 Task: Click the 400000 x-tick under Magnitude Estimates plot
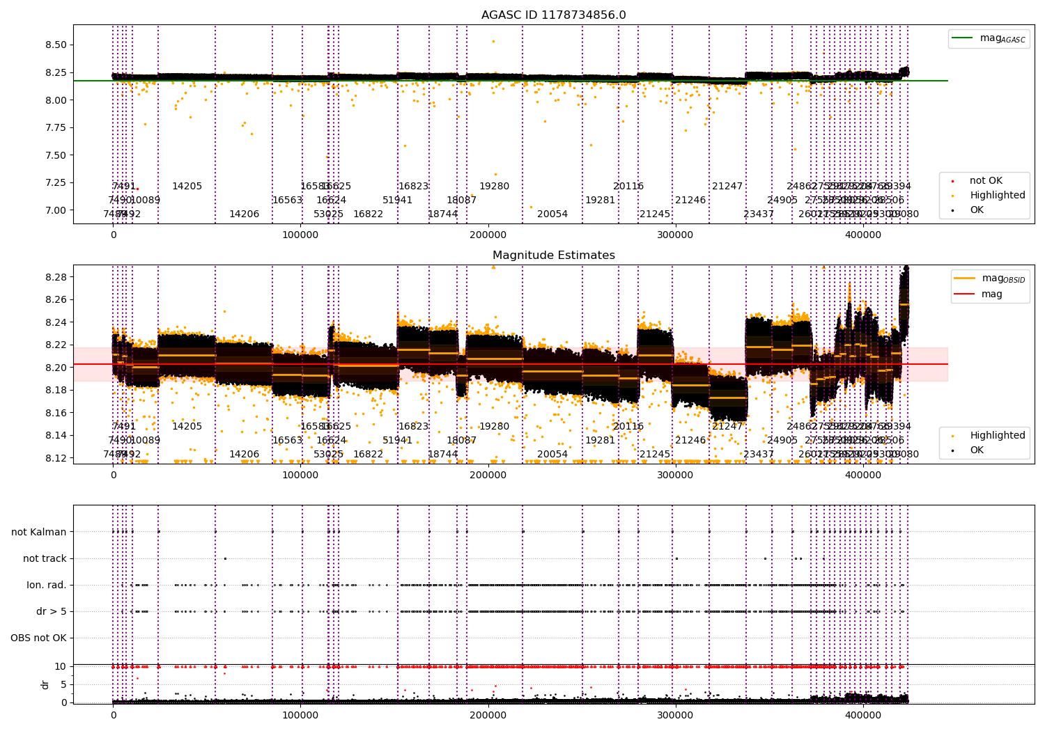point(863,475)
